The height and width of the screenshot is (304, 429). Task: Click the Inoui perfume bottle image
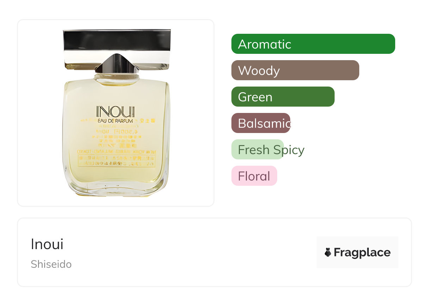(x=116, y=113)
